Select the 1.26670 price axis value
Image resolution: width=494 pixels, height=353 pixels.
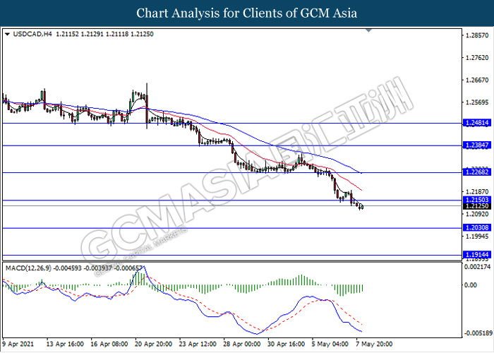477,80
